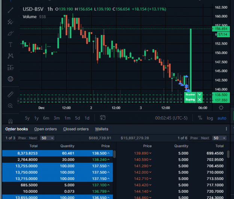Click the 156.654 current price label

221,29
